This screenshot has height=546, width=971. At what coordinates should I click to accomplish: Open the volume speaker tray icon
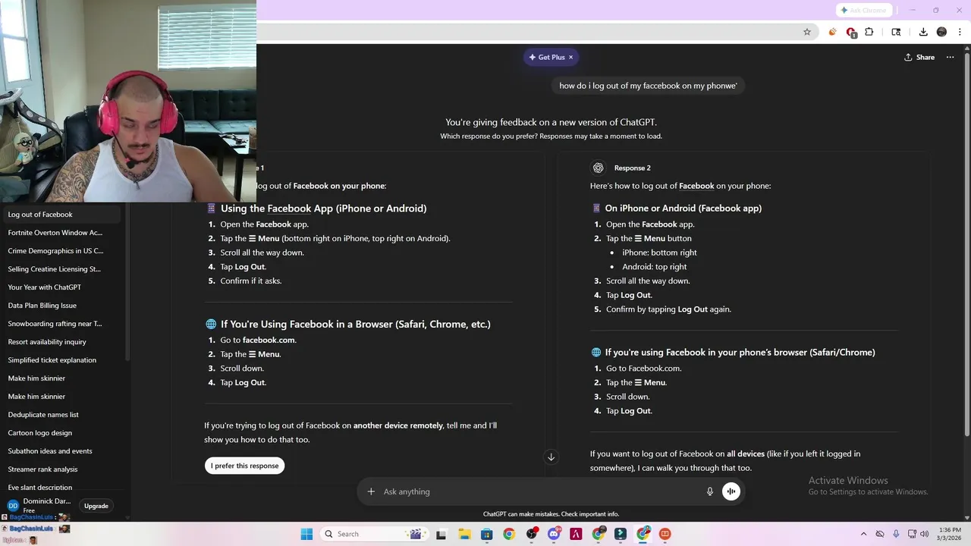[925, 534]
